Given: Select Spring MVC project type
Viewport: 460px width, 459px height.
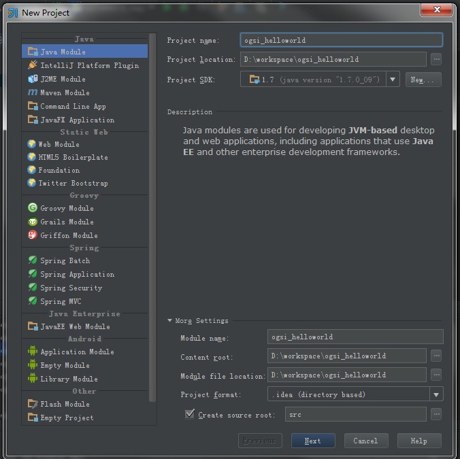Looking at the screenshot, I should [x=85, y=301].
